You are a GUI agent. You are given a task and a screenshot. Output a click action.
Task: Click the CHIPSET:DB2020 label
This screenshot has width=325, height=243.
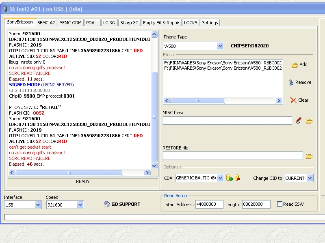(249, 46)
